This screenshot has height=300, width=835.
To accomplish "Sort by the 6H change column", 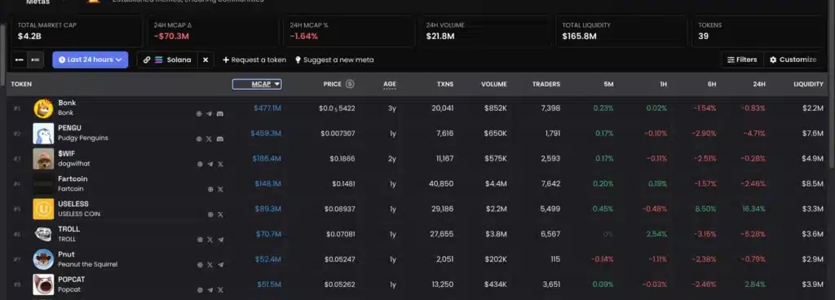I will [x=711, y=84].
